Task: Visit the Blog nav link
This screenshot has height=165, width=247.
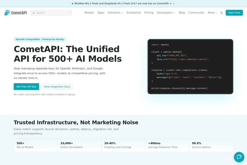Action: click(x=182, y=13)
